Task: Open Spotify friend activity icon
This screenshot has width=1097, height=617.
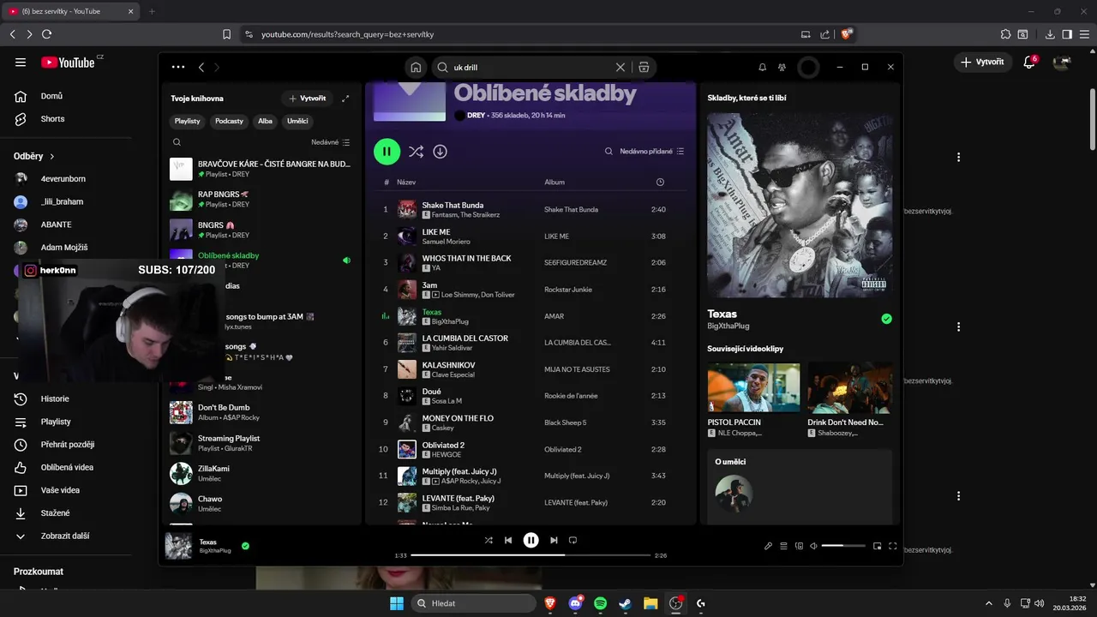Action: coord(782,67)
